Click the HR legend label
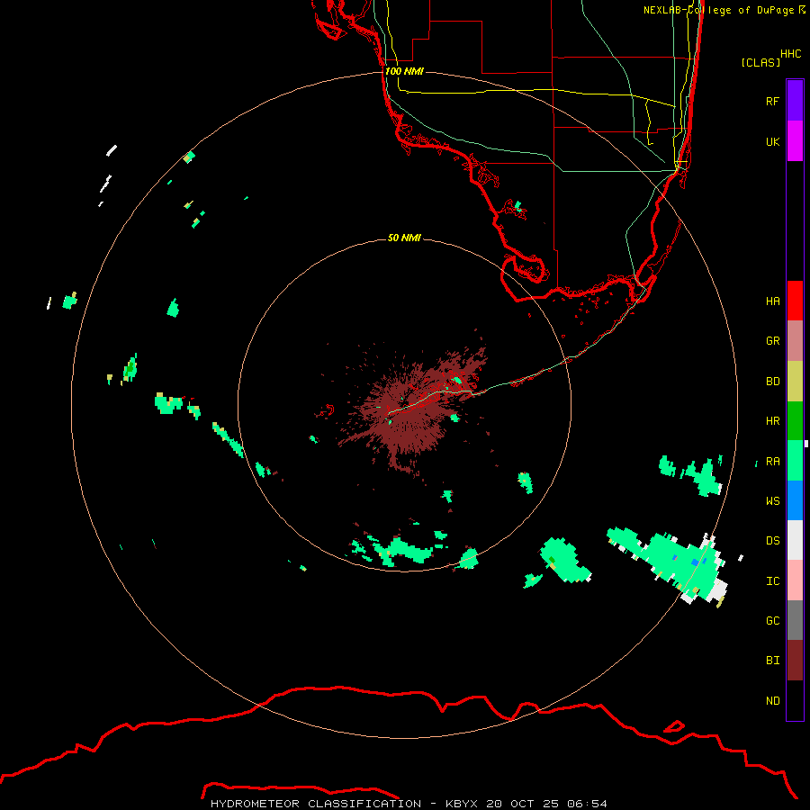The height and width of the screenshot is (810, 810). 772,421
